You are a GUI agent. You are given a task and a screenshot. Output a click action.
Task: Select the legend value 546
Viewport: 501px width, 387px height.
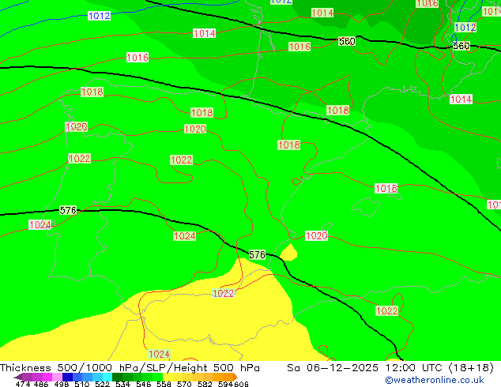144,384
